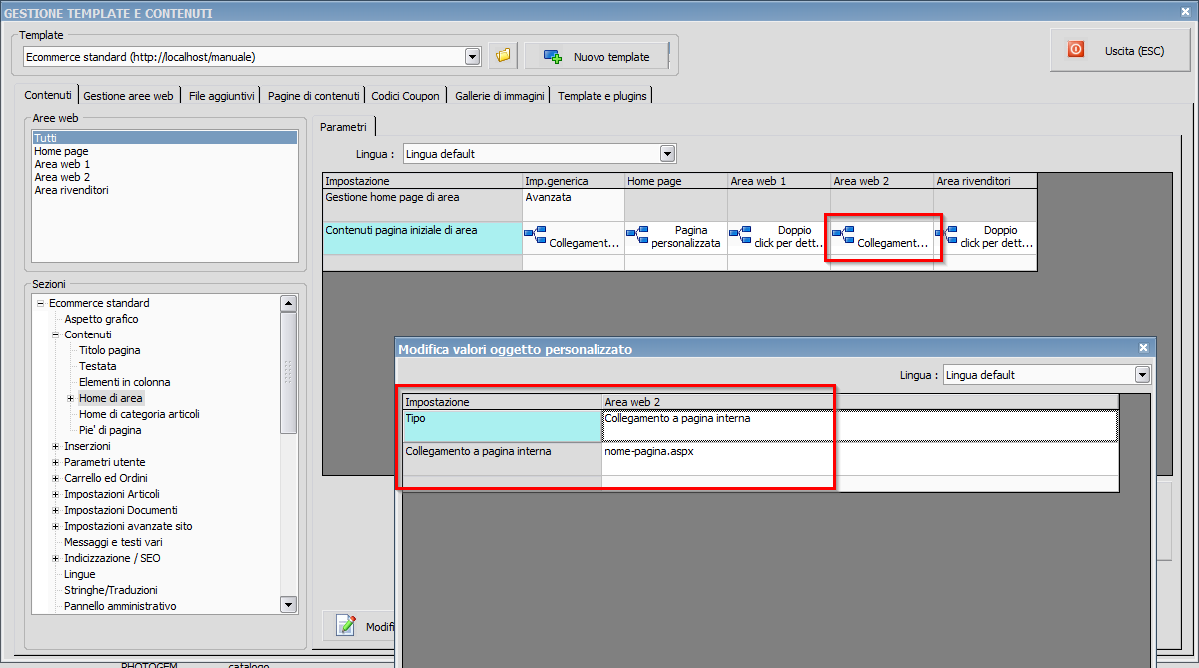Select Area web 2 in the list
The image size is (1199, 668).
click(x=62, y=177)
